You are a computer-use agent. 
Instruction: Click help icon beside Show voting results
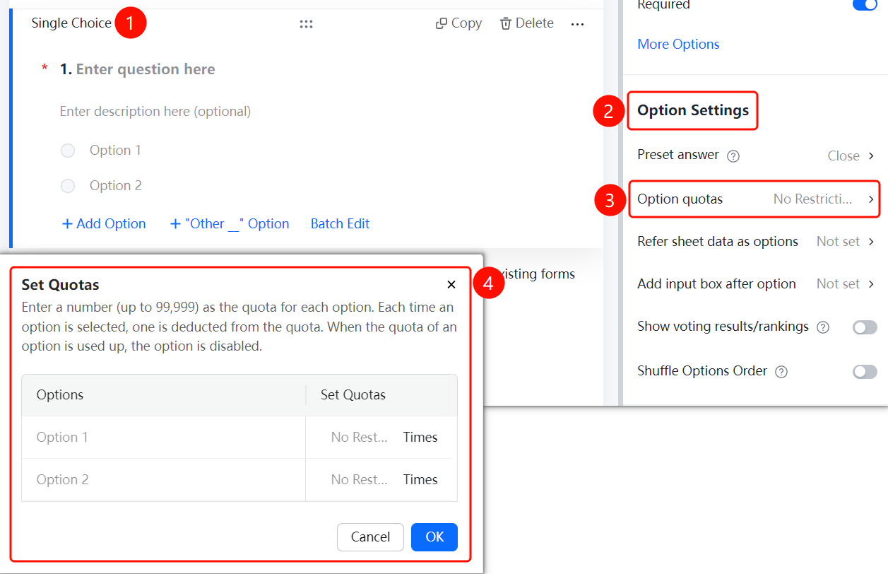[x=823, y=327]
